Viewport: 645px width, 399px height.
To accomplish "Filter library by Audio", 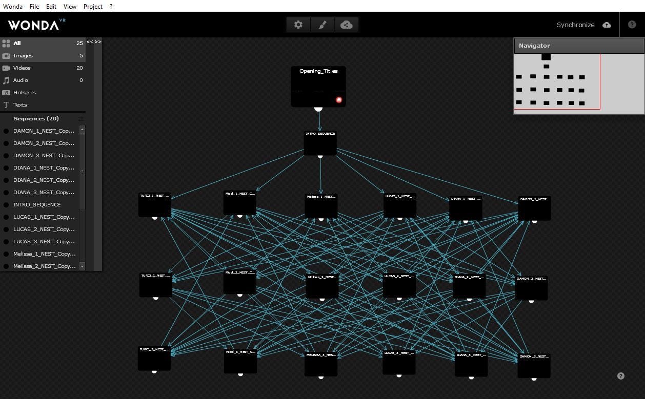I will (x=43, y=80).
